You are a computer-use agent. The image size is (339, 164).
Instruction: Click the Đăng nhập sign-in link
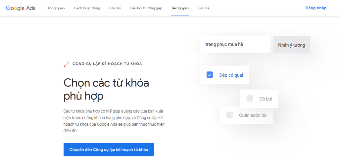pos(315,8)
